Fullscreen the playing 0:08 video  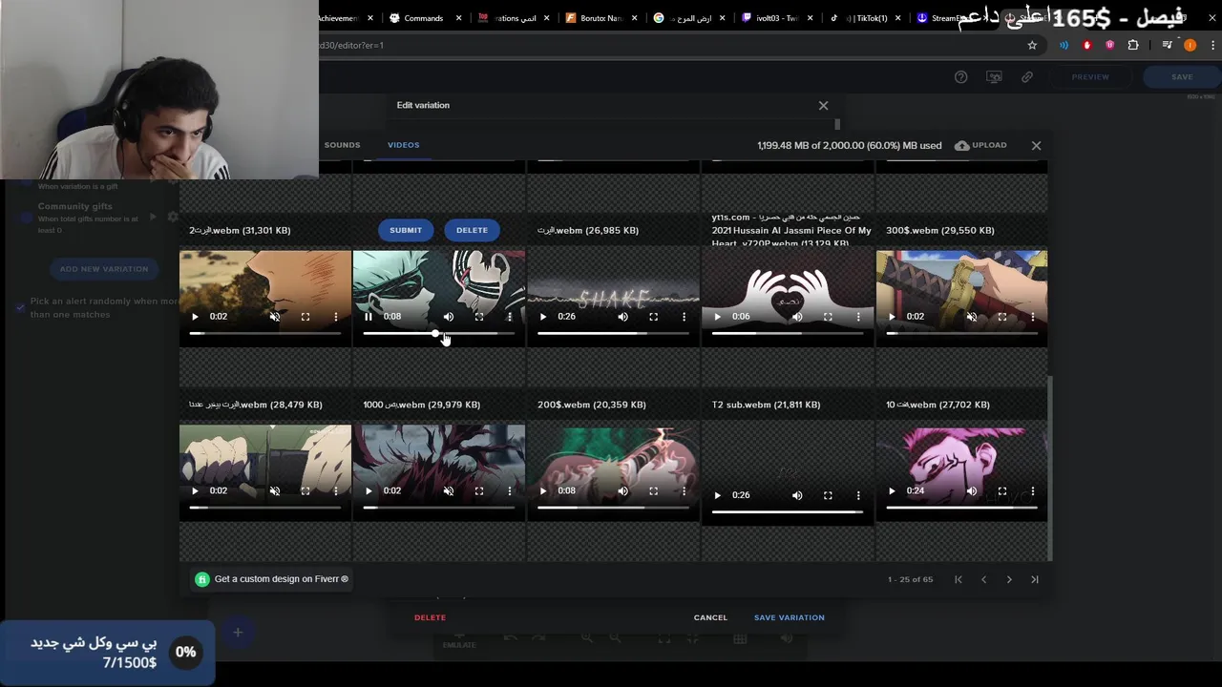click(479, 317)
